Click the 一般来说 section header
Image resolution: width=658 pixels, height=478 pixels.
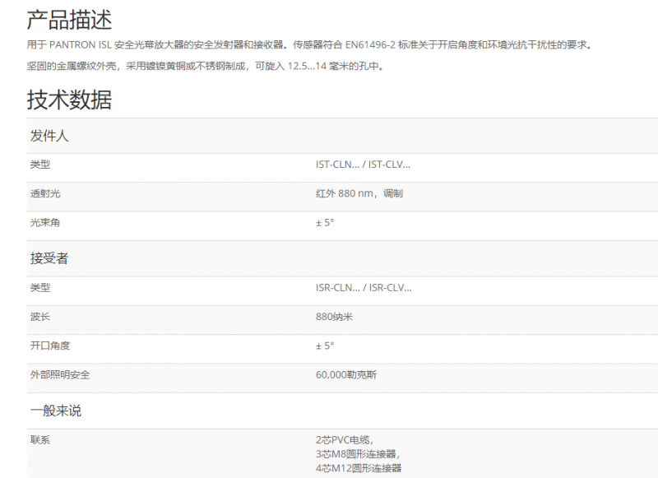56,411
